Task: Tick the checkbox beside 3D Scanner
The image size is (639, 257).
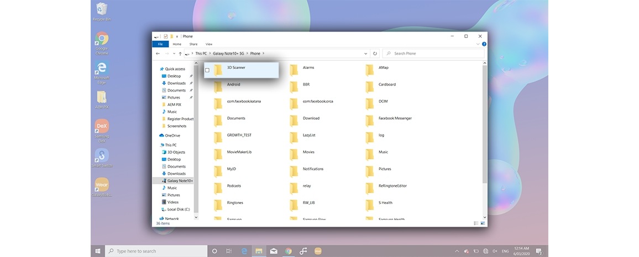Action: pos(207,71)
